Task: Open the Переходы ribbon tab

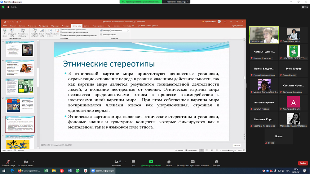Action: (x=55, y=26)
